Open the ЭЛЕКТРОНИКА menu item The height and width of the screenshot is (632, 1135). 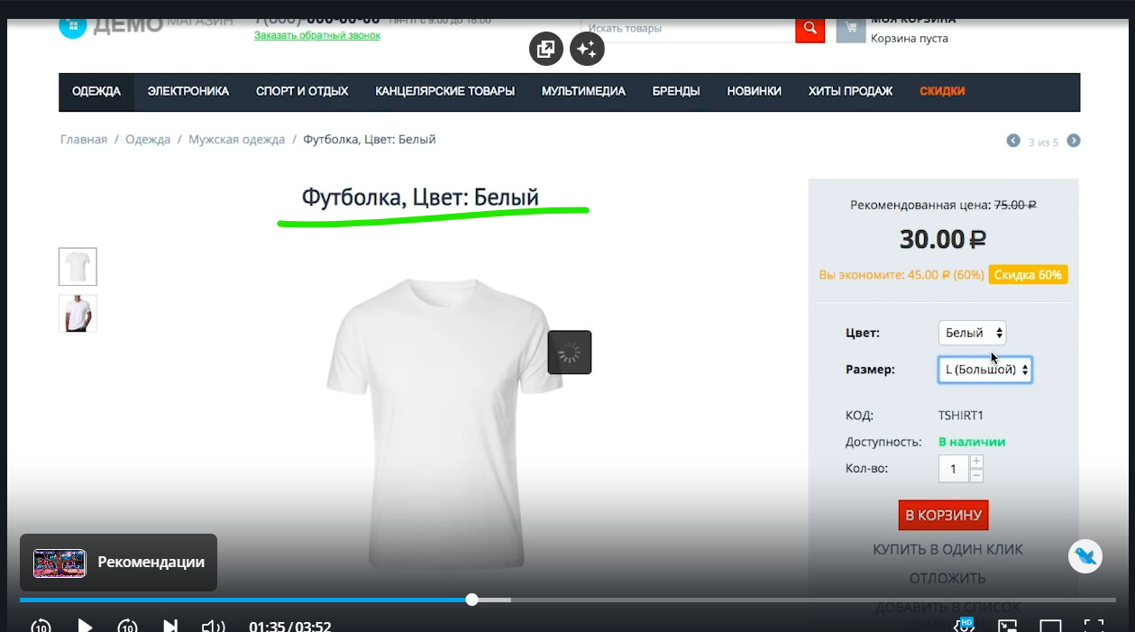point(188,91)
